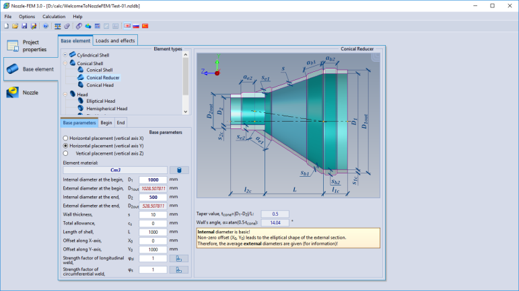
Task: Edit internal diameter at the end D2 field
Action: click(x=153, y=197)
